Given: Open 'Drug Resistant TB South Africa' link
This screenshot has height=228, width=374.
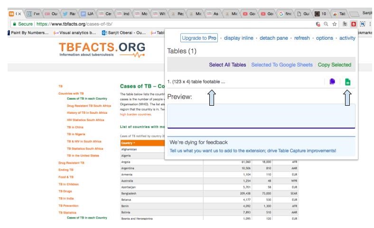Looking at the screenshot, I should [89, 106].
